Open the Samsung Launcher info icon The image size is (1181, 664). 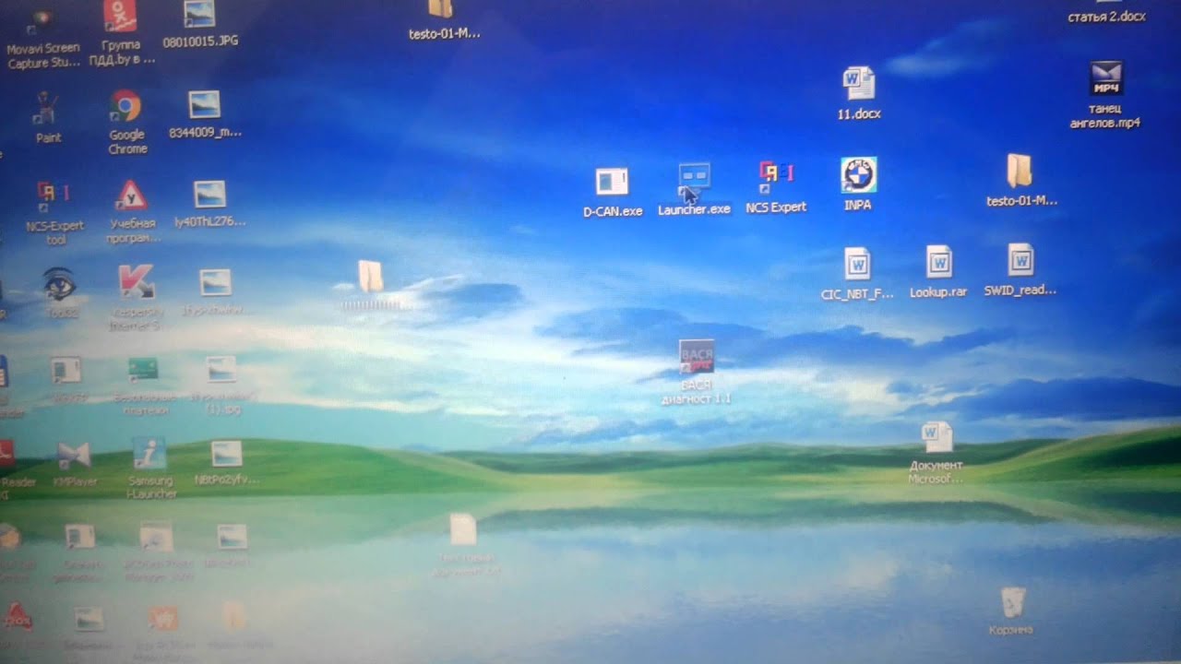[149, 453]
